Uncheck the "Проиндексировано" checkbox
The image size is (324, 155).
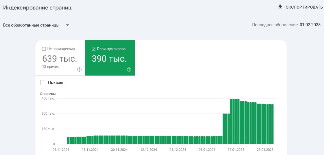point(94,49)
